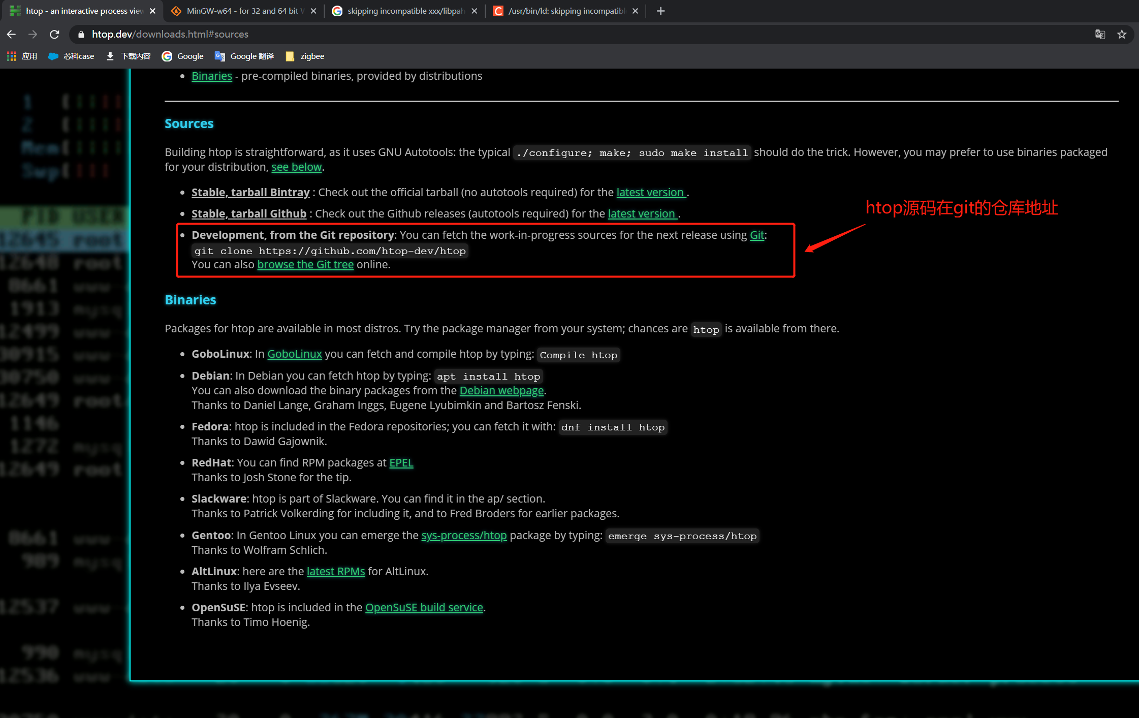Image resolution: width=1139 pixels, height=718 pixels.
Task: Open the Debian webpage link
Action: [501, 390]
